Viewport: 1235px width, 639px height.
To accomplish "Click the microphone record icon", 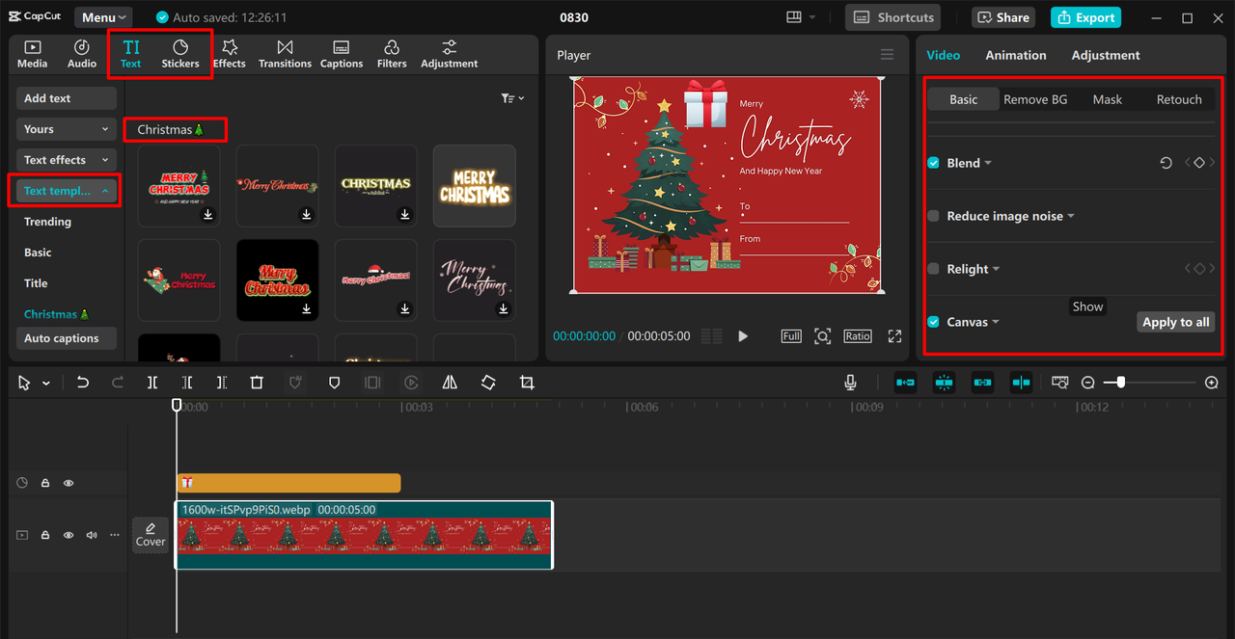I will point(850,383).
